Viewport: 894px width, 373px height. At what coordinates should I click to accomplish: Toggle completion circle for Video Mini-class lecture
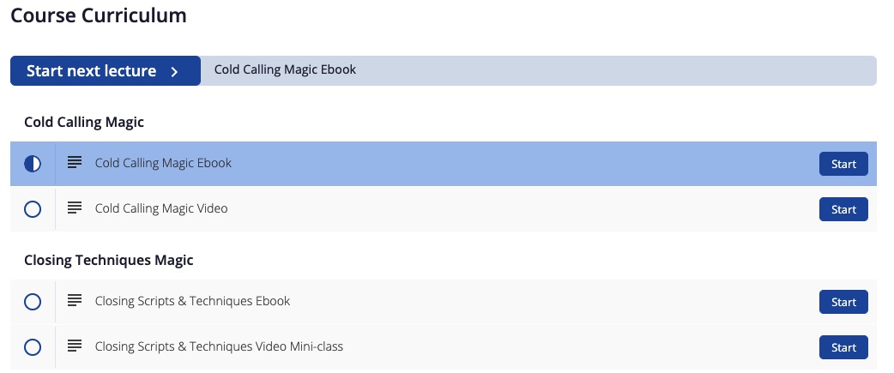click(x=33, y=347)
